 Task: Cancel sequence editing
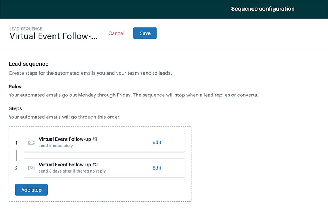pos(116,33)
